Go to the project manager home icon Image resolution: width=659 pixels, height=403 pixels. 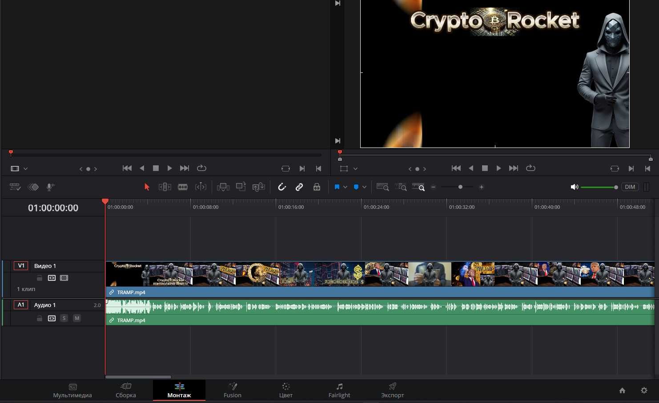[x=622, y=391]
